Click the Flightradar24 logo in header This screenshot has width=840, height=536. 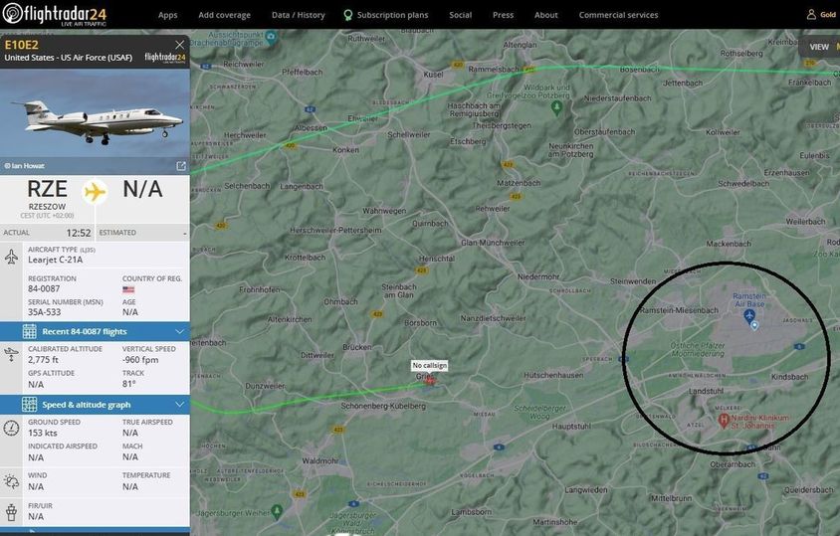point(55,14)
